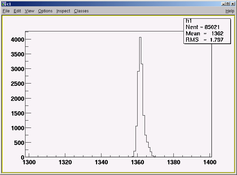Viewport: 237px width, 175px height.
Task: Select the h1 title in the stats box
Action: point(189,21)
